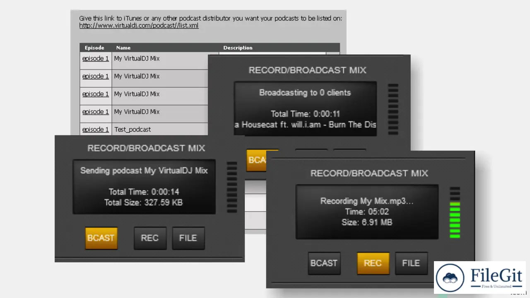This screenshot has width=530, height=298.
Task: Click the Description column header
Action: [x=238, y=48]
